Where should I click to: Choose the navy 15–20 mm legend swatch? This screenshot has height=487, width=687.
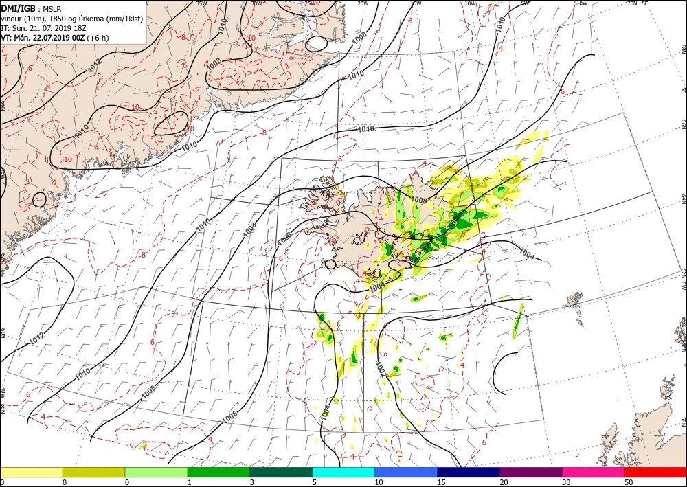[x=469, y=473]
